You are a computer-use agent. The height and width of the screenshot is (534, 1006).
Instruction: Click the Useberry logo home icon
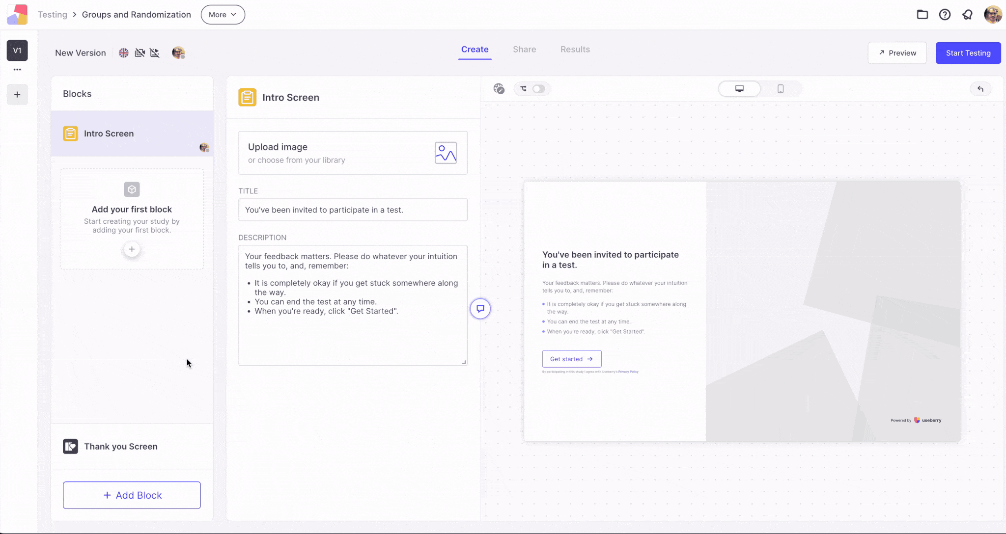pyautogui.click(x=17, y=15)
